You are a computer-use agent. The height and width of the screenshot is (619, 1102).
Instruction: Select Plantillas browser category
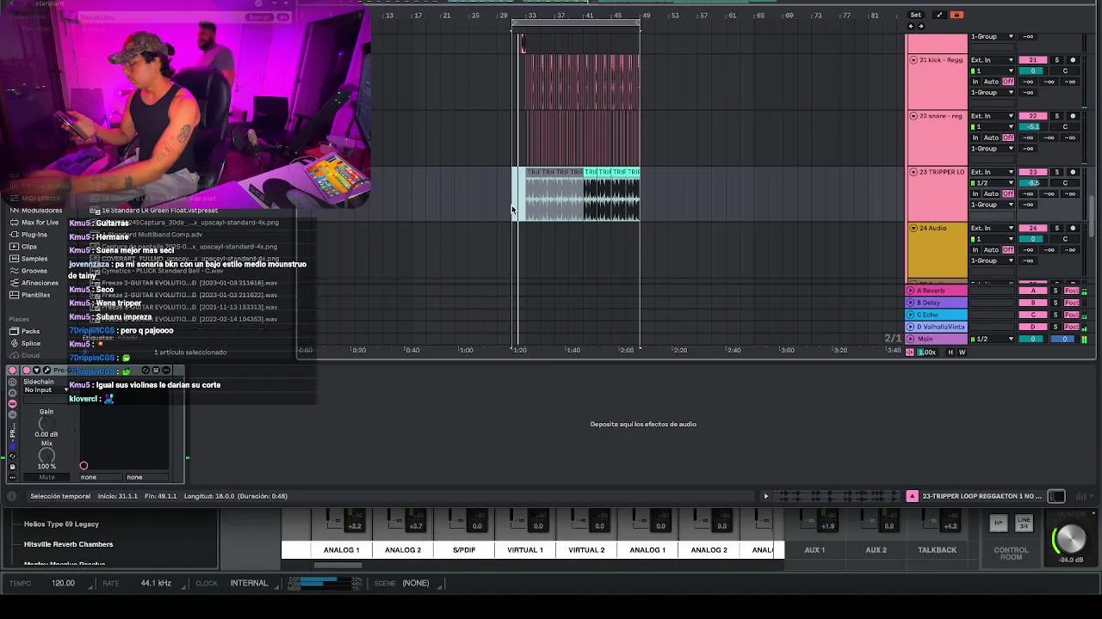pos(30,295)
